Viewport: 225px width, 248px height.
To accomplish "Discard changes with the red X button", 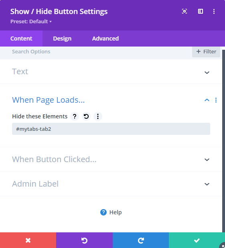I will click(x=28, y=240).
